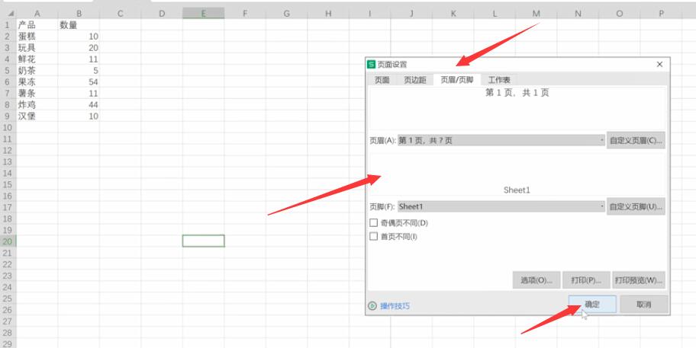Click the cell with value 5

point(79,70)
